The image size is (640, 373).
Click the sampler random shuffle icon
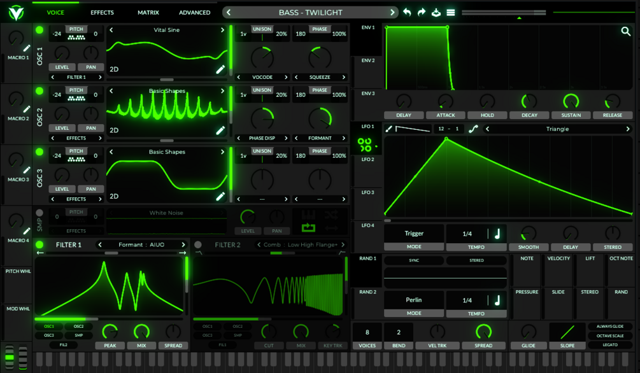coord(331,215)
